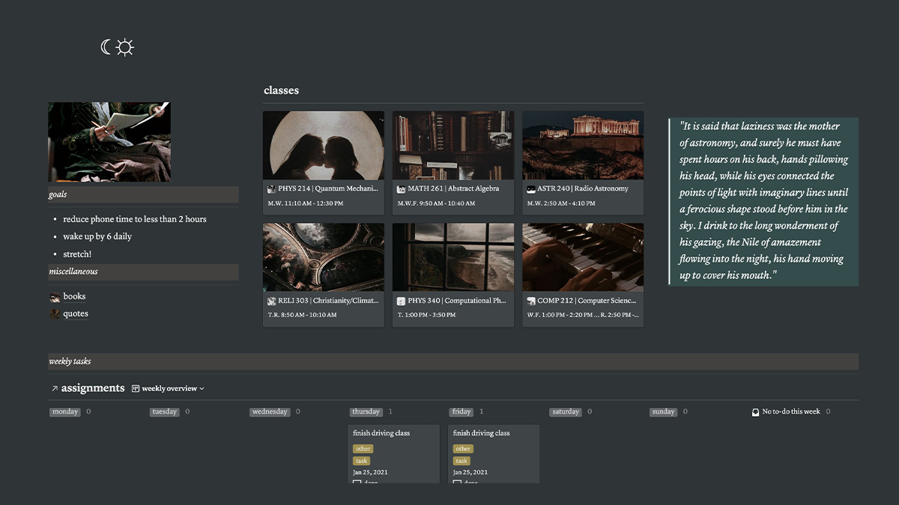
Task: Select the thursday column header
Action: point(366,412)
